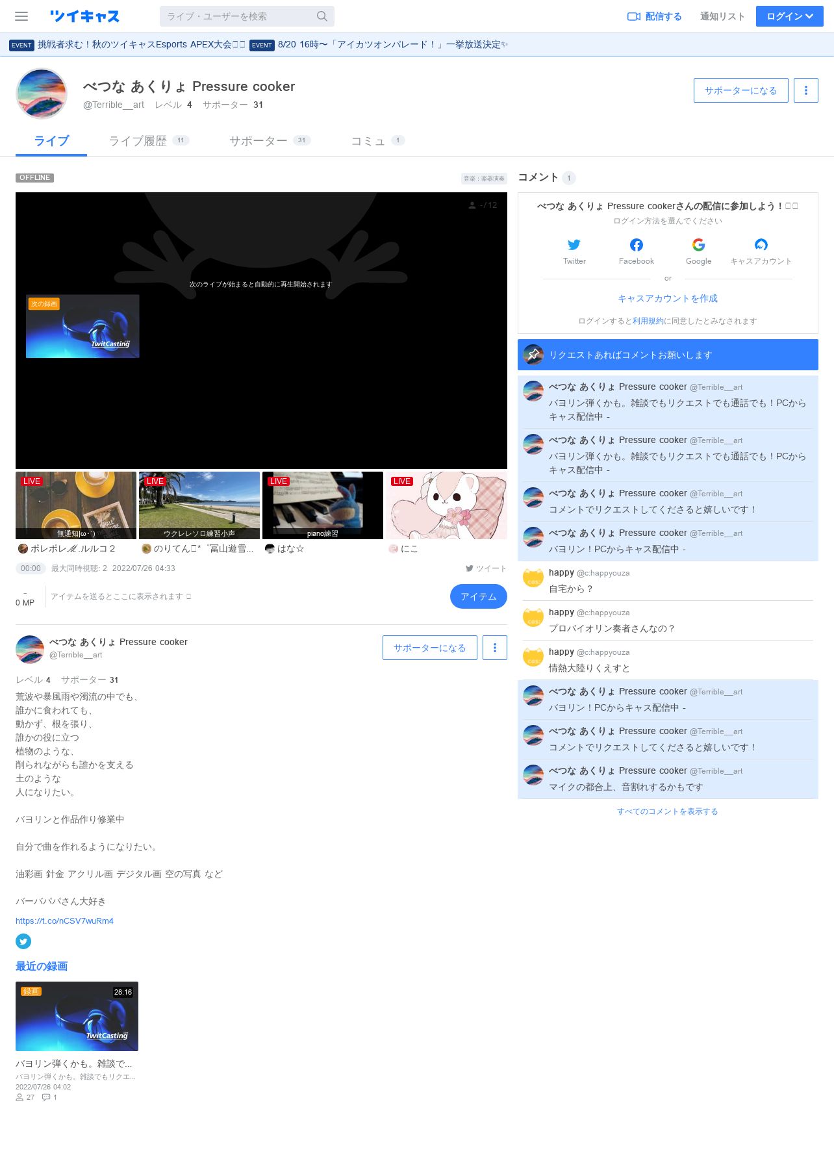Click happy username on 自宅から？ comment
Image resolution: width=834 pixels, height=1157 pixels.
[x=561, y=572]
